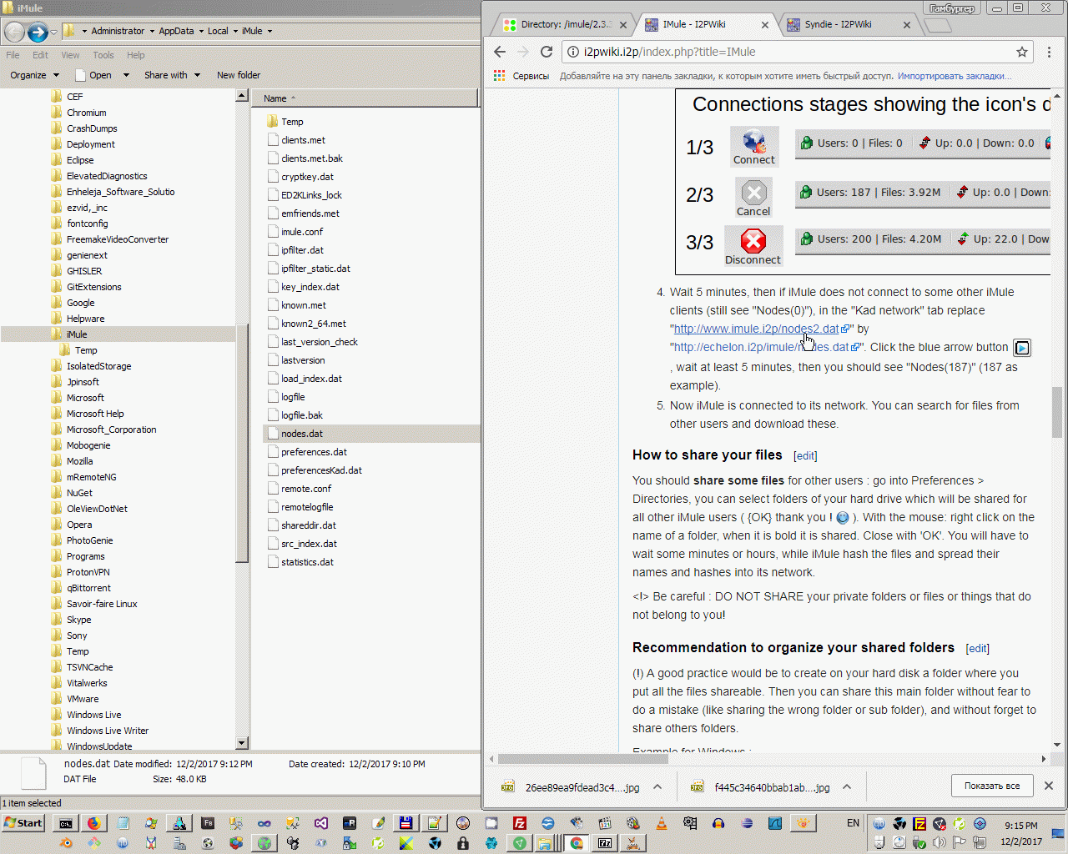Open options for 26ee89ea9fdead3c jpg download
The height and width of the screenshot is (854, 1068).
point(657,786)
